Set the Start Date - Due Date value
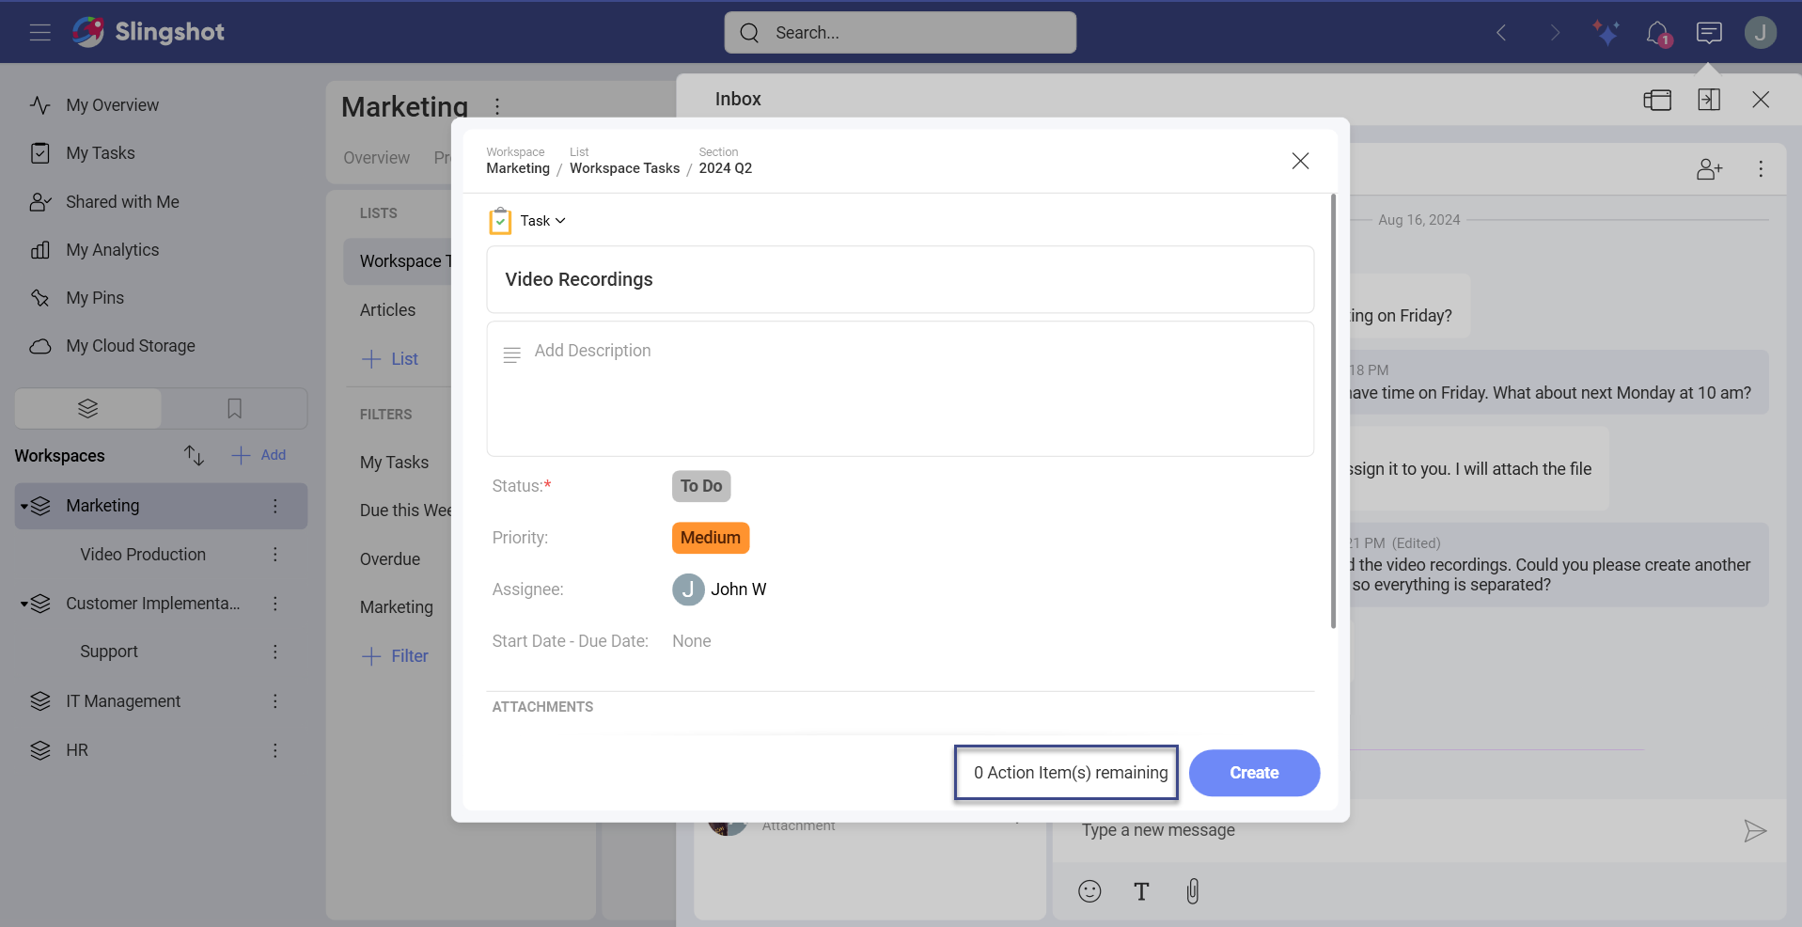The width and height of the screenshot is (1802, 927). tap(692, 641)
